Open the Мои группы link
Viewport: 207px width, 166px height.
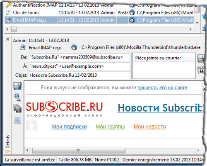[x=110, y=127]
